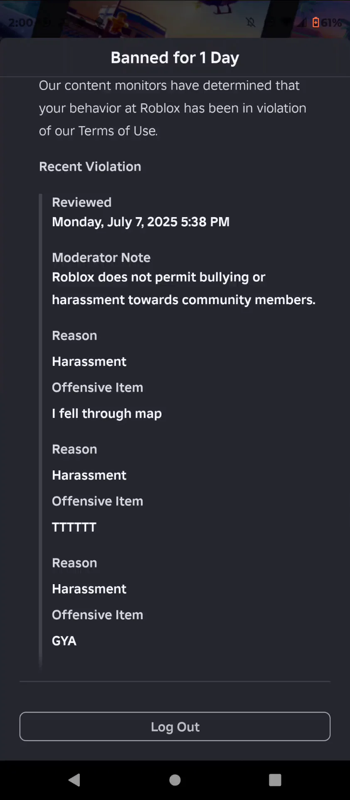Tap the bullying or harassment moderator note text
The image size is (350, 800).
pyautogui.click(x=183, y=288)
